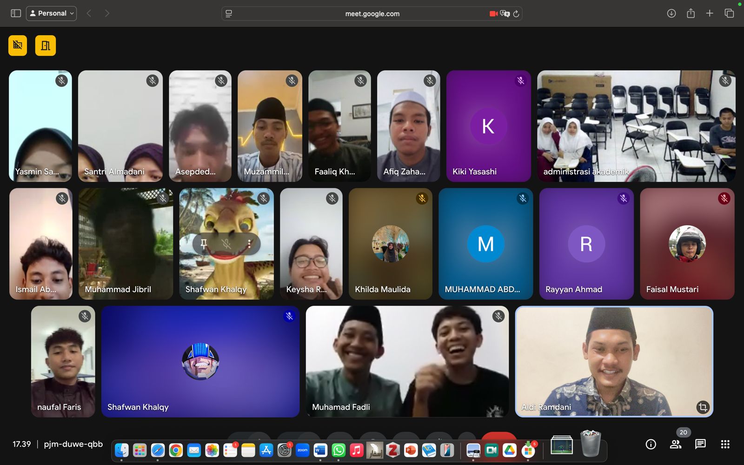Toggle the Safari sidebar
This screenshot has width=744, height=465.
tap(15, 13)
